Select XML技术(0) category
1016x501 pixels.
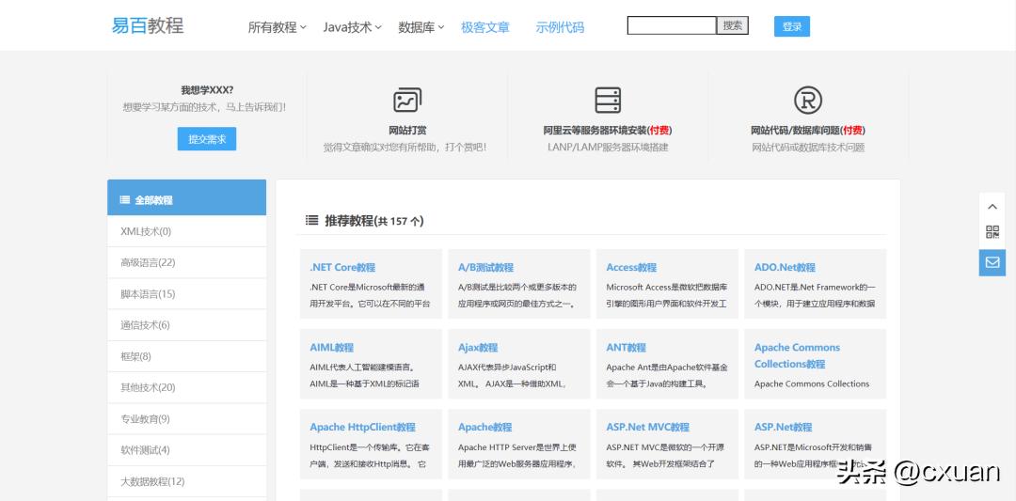click(186, 231)
